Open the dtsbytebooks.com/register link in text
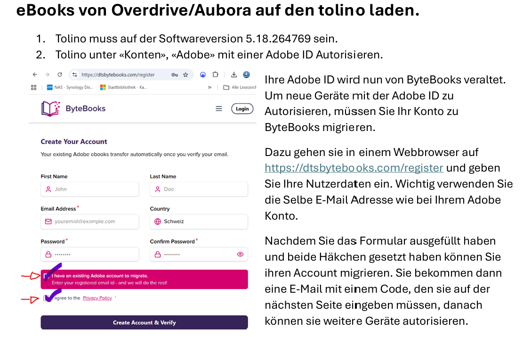Viewport: 531px width, 337px height. pyautogui.click(x=354, y=168)
